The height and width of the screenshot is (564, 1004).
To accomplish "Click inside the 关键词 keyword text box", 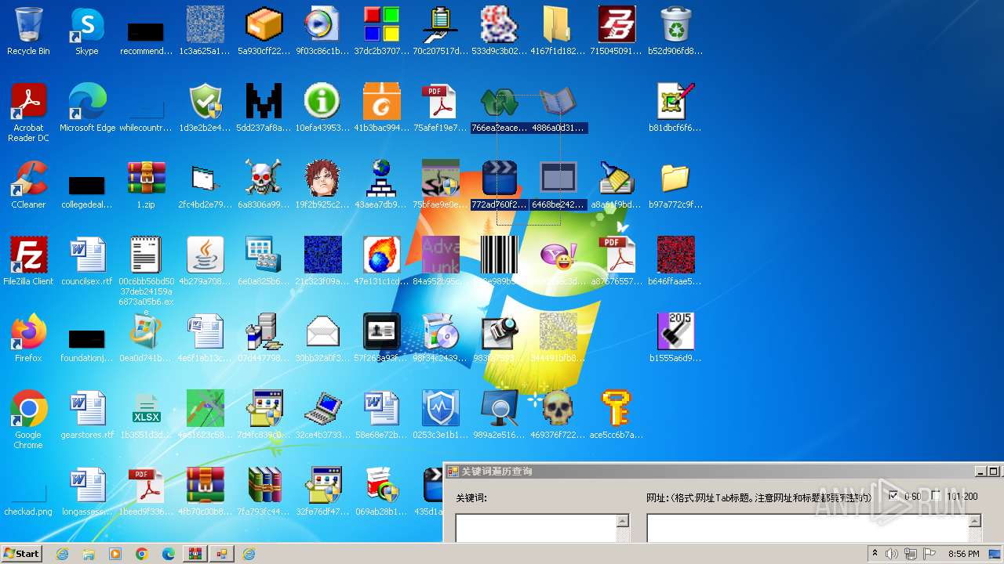I will [x=536, y=528].
